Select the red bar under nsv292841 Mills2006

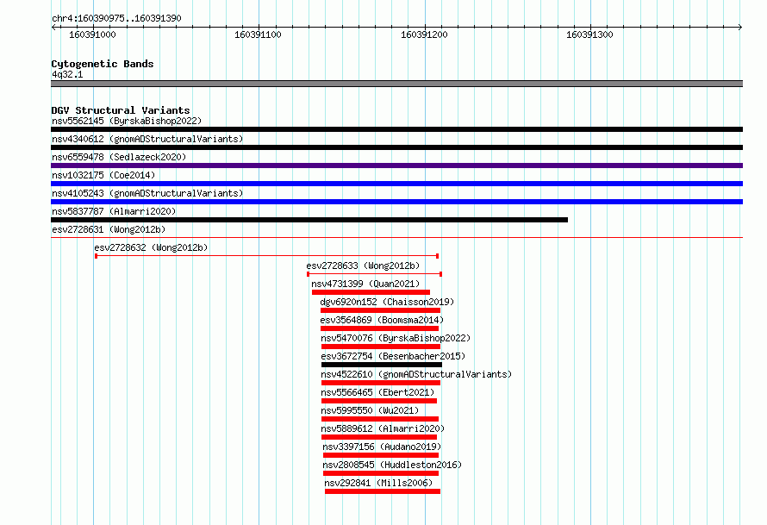[x=383, y=491]
